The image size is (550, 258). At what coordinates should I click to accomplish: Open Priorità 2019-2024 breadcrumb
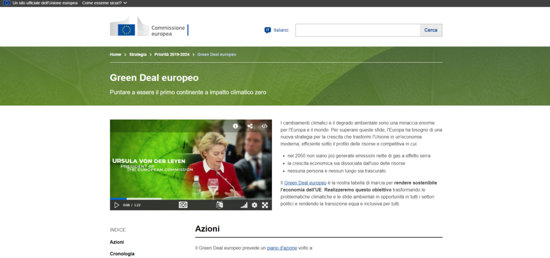pos(172,55)
